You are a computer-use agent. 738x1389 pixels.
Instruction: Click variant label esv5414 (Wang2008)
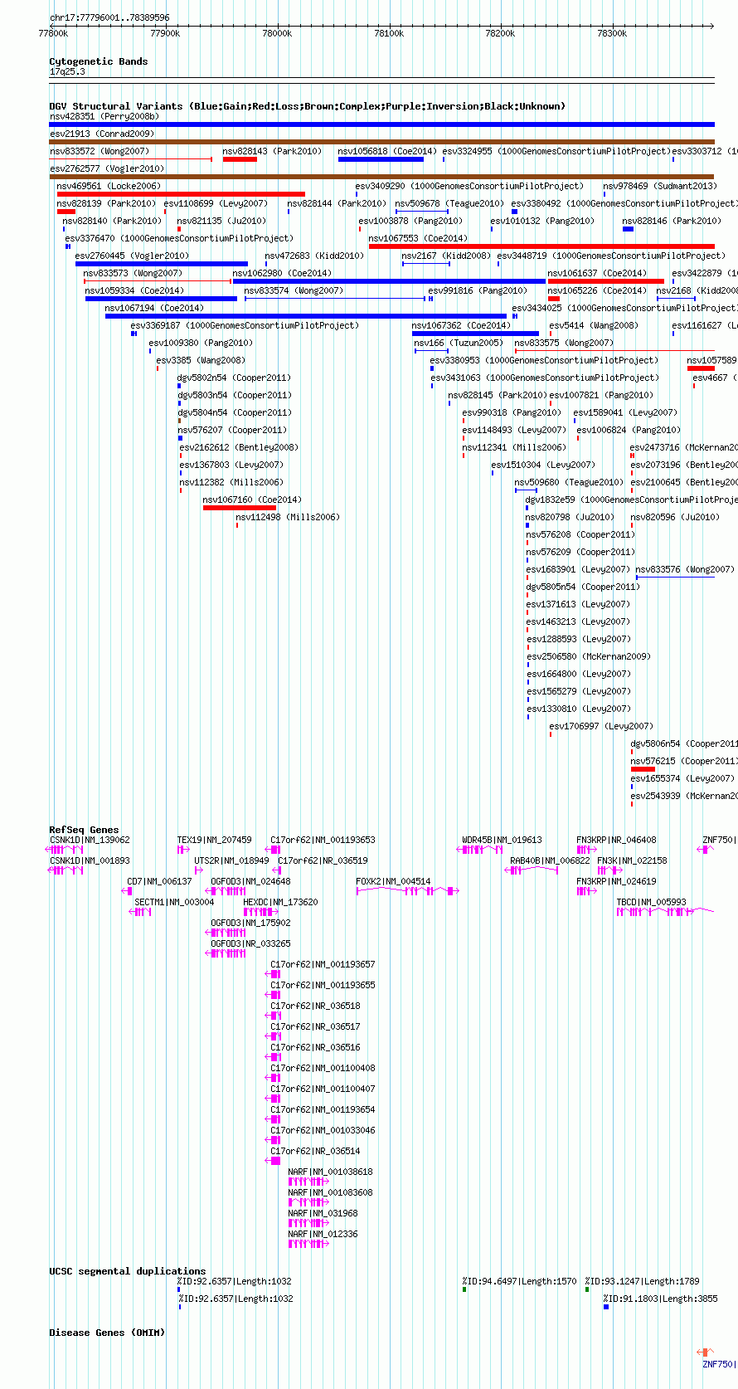pyautogui.click(x=594, y=325)
